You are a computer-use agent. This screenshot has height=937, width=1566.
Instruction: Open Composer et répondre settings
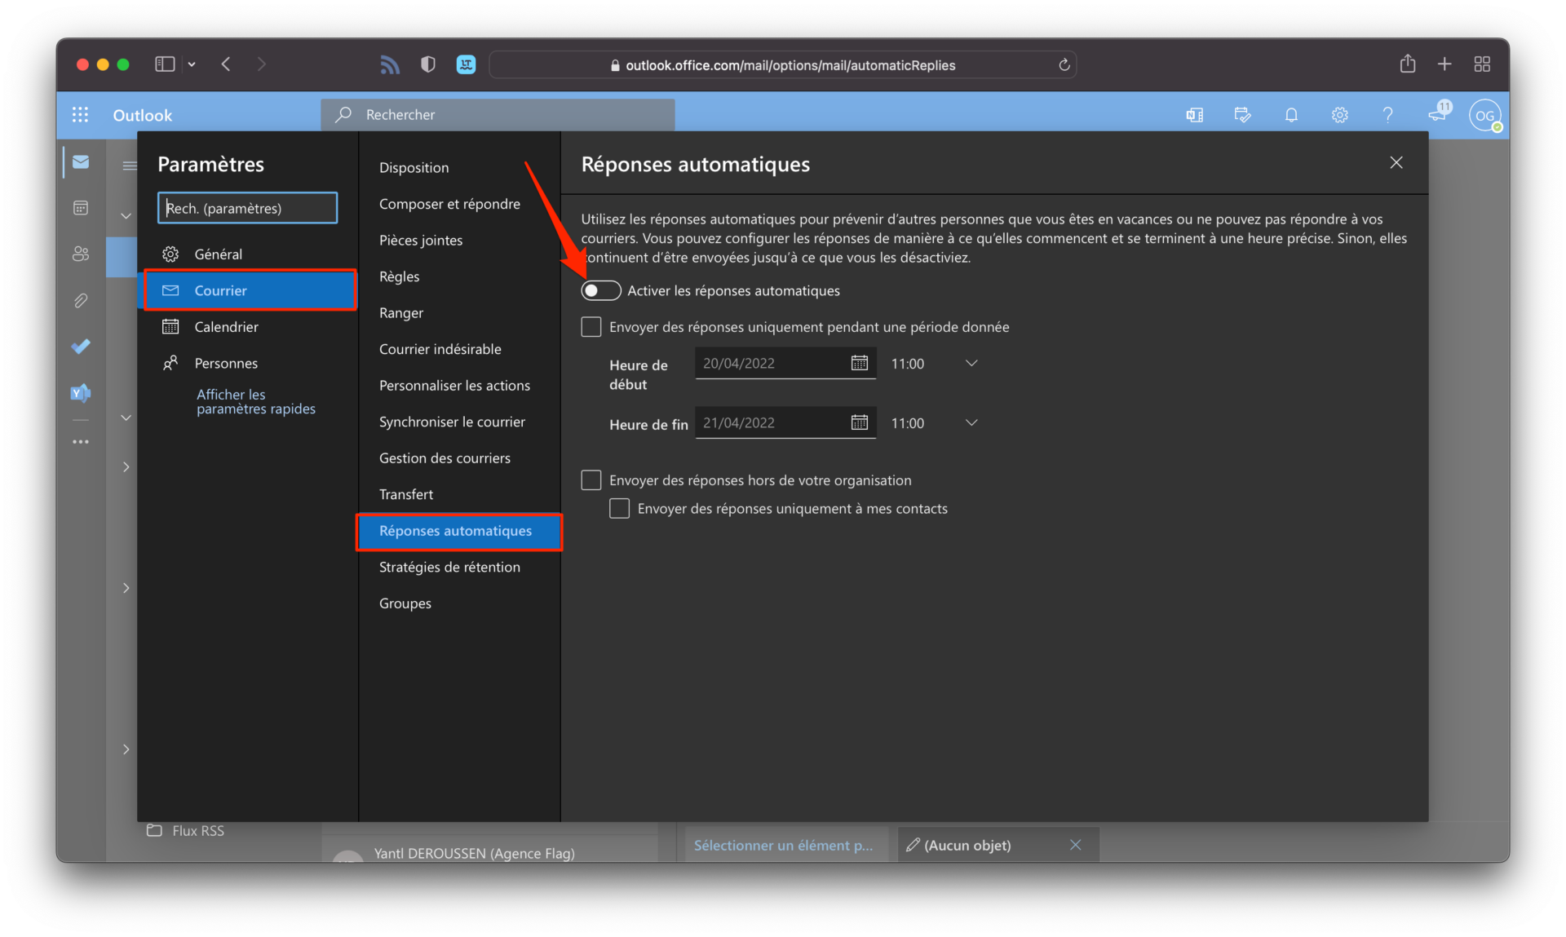tap(459, 204)
